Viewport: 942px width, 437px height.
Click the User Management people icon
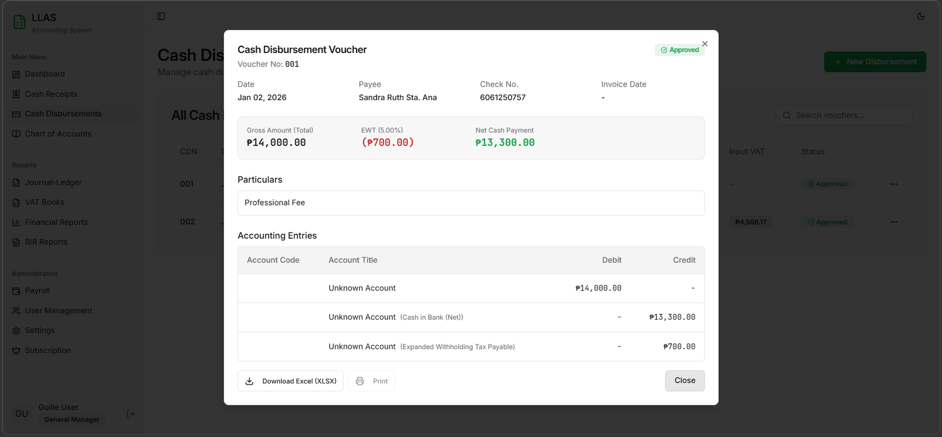tap(16, 311)
